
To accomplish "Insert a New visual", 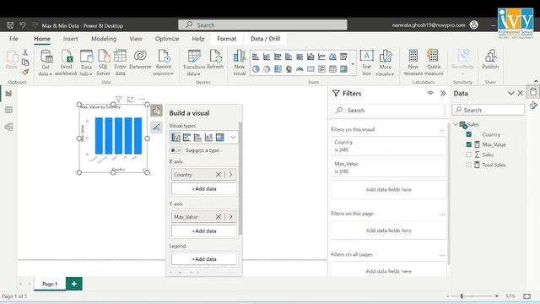I will [x=239, y=62].
